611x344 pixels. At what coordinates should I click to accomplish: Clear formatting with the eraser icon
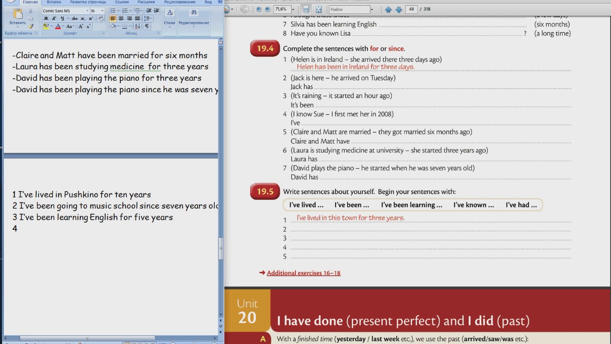tap(101, 18)
